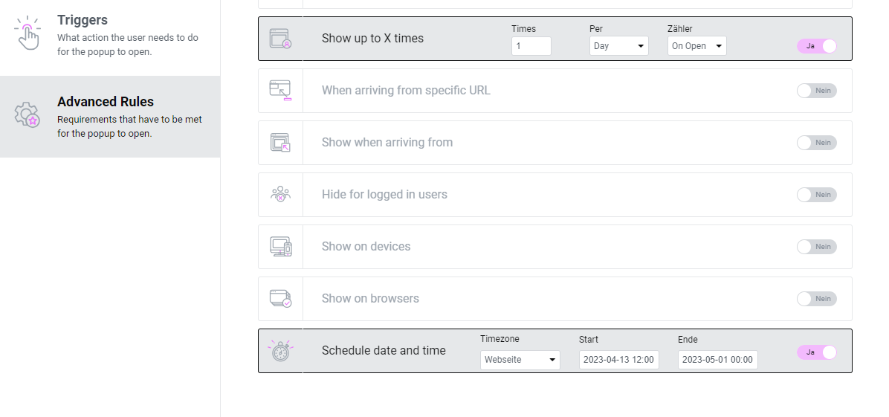The width and height of the screenshot is (889, 417).
Task: Click the Triggers hand-pointer icon
Action: [x=28, y=33]
